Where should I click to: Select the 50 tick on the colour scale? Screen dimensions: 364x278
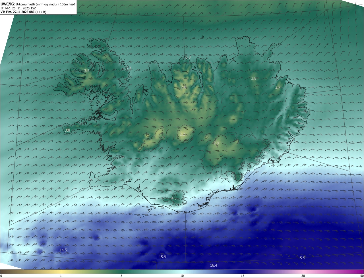point(362,276)
